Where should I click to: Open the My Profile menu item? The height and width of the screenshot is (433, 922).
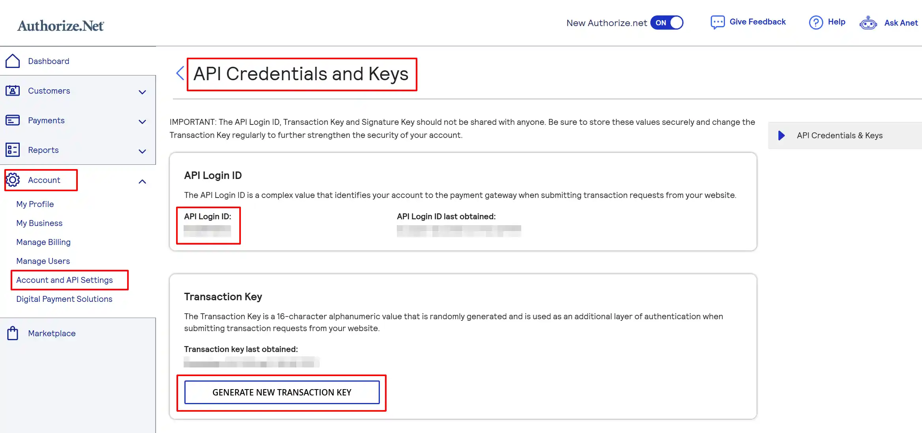[35, 204]
